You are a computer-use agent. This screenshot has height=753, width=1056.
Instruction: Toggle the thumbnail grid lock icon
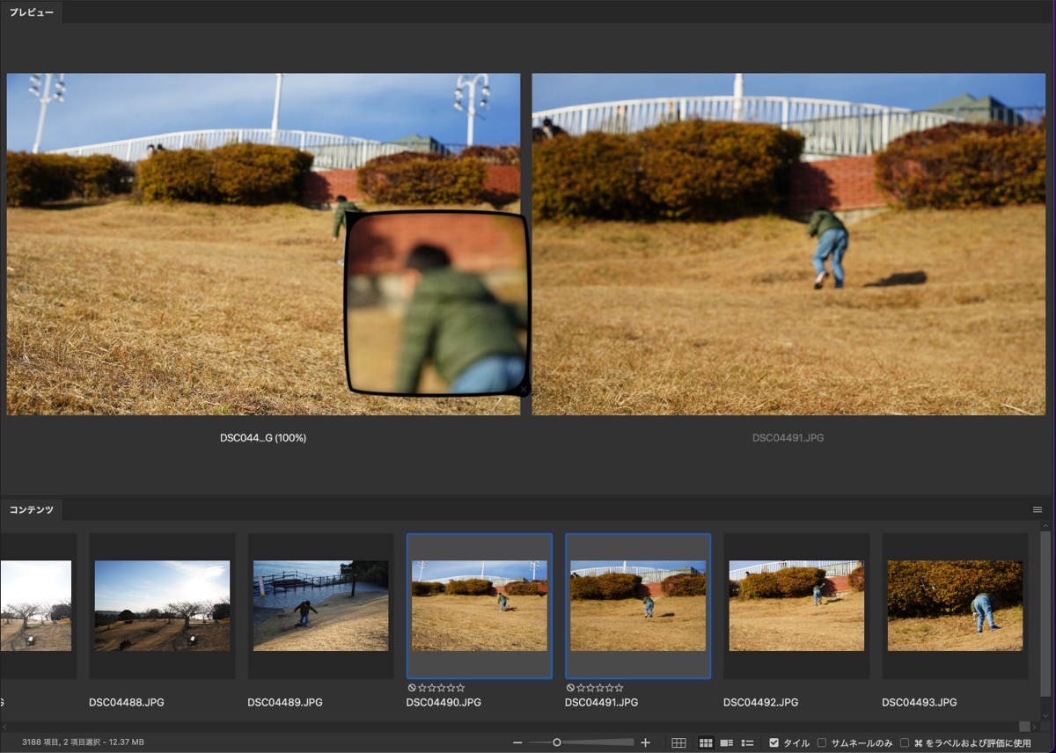click(678, 743)
